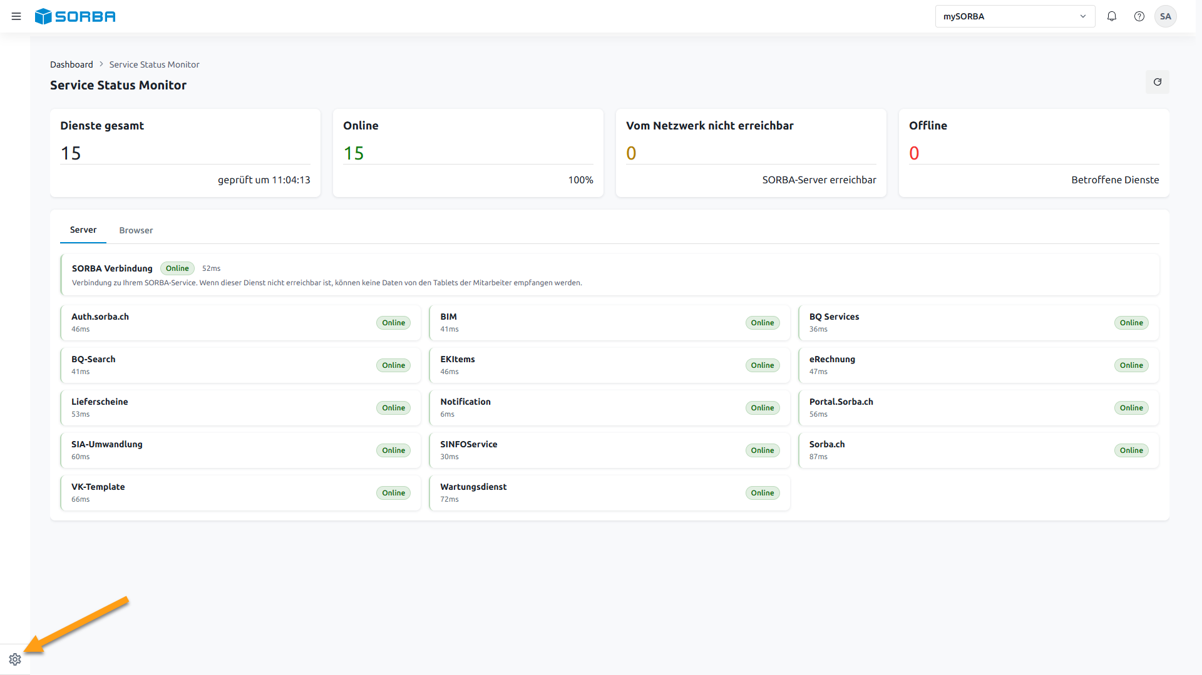Open the hamburger navigation menu

[16, 16]
